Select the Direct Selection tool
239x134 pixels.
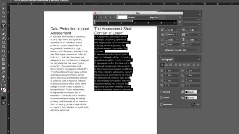click(x=3, y=9)
